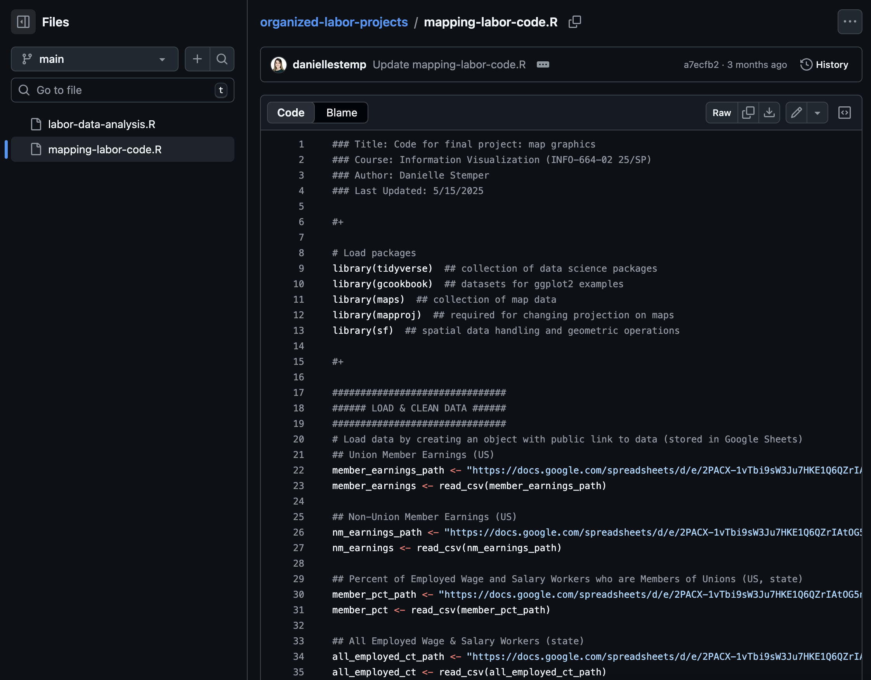Open the top-right three-dots menu
The width and height of the screenshot is (871, 680).
tap(850, 21)
